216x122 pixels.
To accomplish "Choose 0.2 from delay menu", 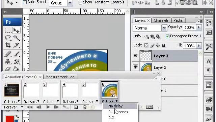I will (120, 118).
